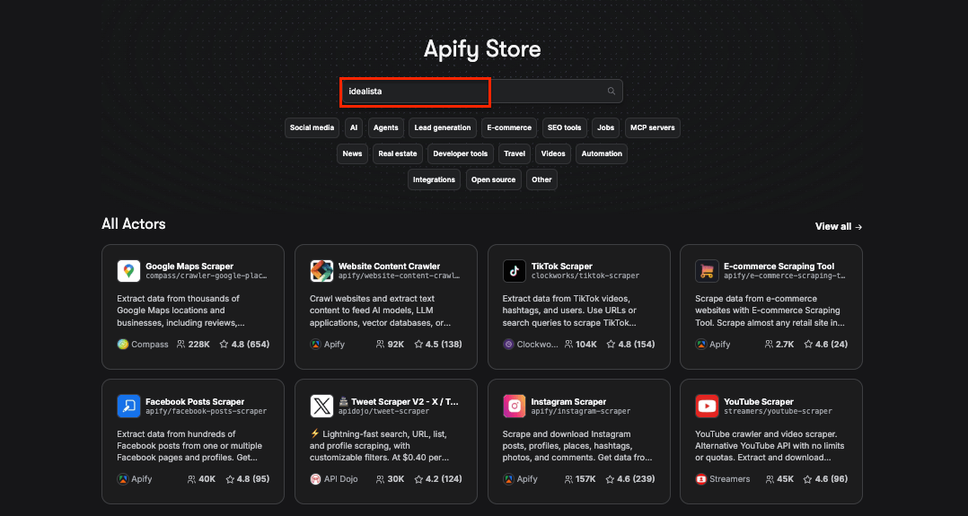Open the Website Content Crawler title
Viewport: 968px width, 516px height.
(x=389, y=266)
